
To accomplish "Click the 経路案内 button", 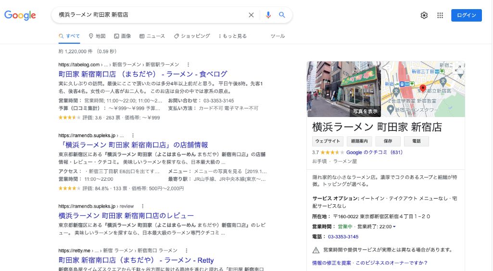I will (359, 141).
